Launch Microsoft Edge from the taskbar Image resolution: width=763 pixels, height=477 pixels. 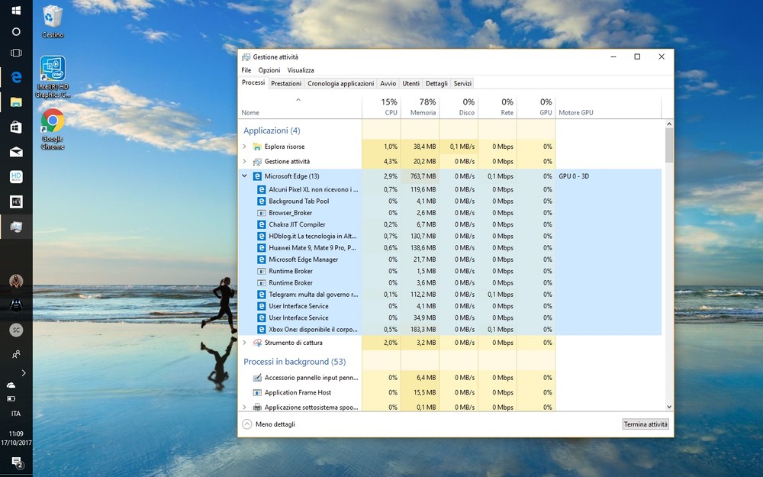(16, 77)
